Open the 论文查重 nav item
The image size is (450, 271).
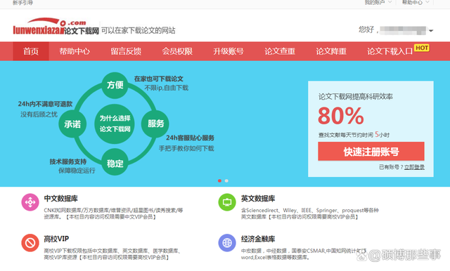click(280, 51)
